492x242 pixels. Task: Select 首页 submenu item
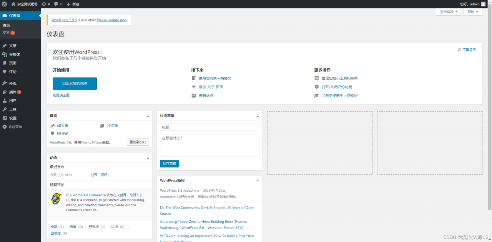tap(7, 25)
